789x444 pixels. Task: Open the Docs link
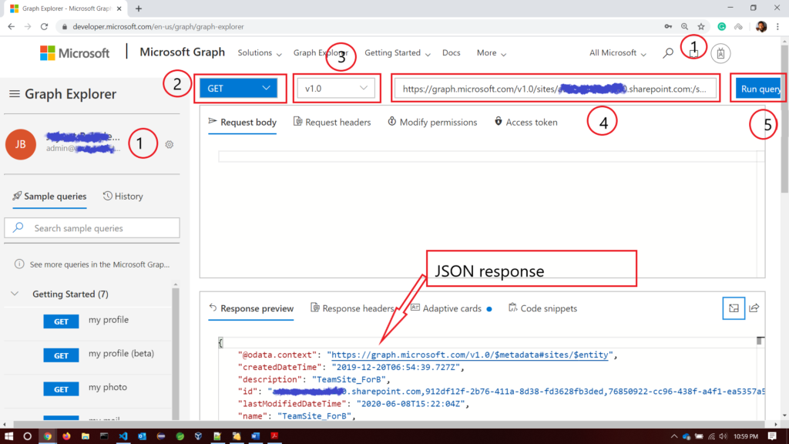pos(452,53)
